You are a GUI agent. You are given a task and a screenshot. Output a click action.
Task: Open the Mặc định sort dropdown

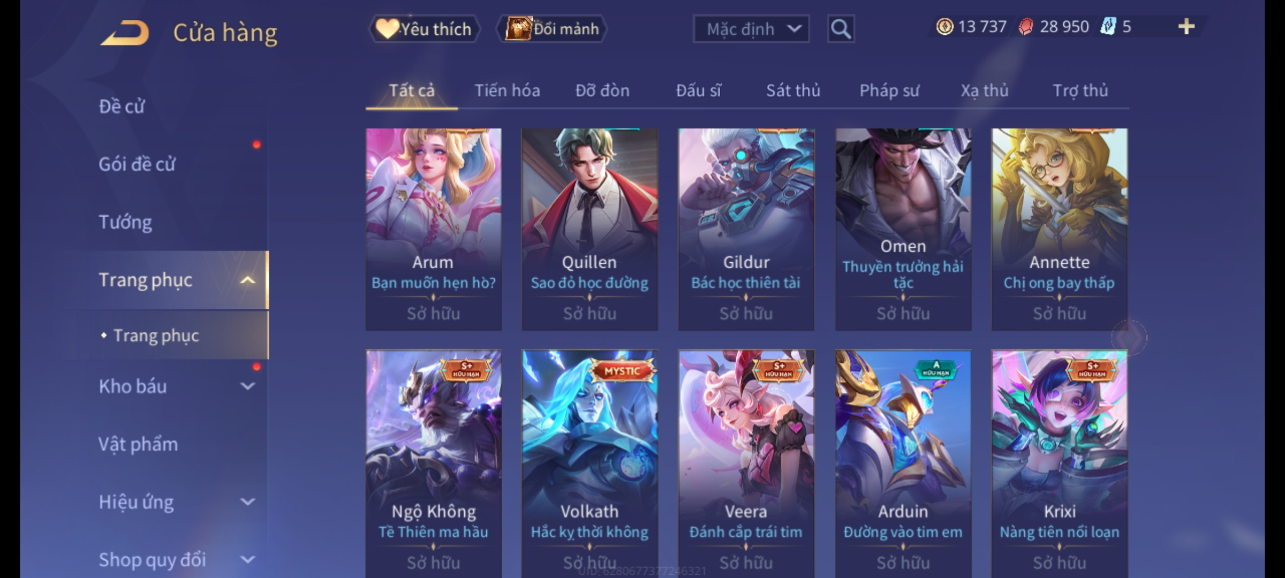click(751, 29)
